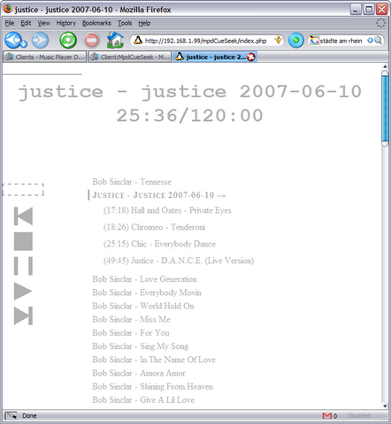Click the red stop loading icon
The height and width of the screenshot is (424, 391).
pos(92,40)
